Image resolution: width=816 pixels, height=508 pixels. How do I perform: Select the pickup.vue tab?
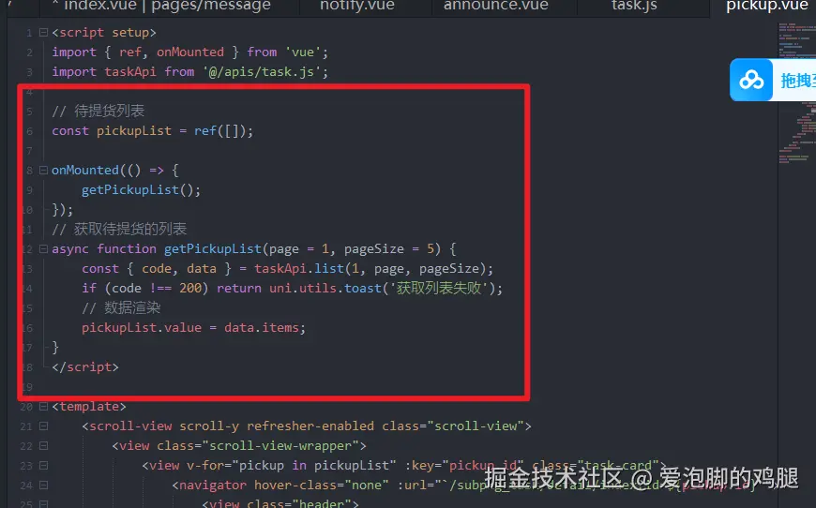coord(766,7)
